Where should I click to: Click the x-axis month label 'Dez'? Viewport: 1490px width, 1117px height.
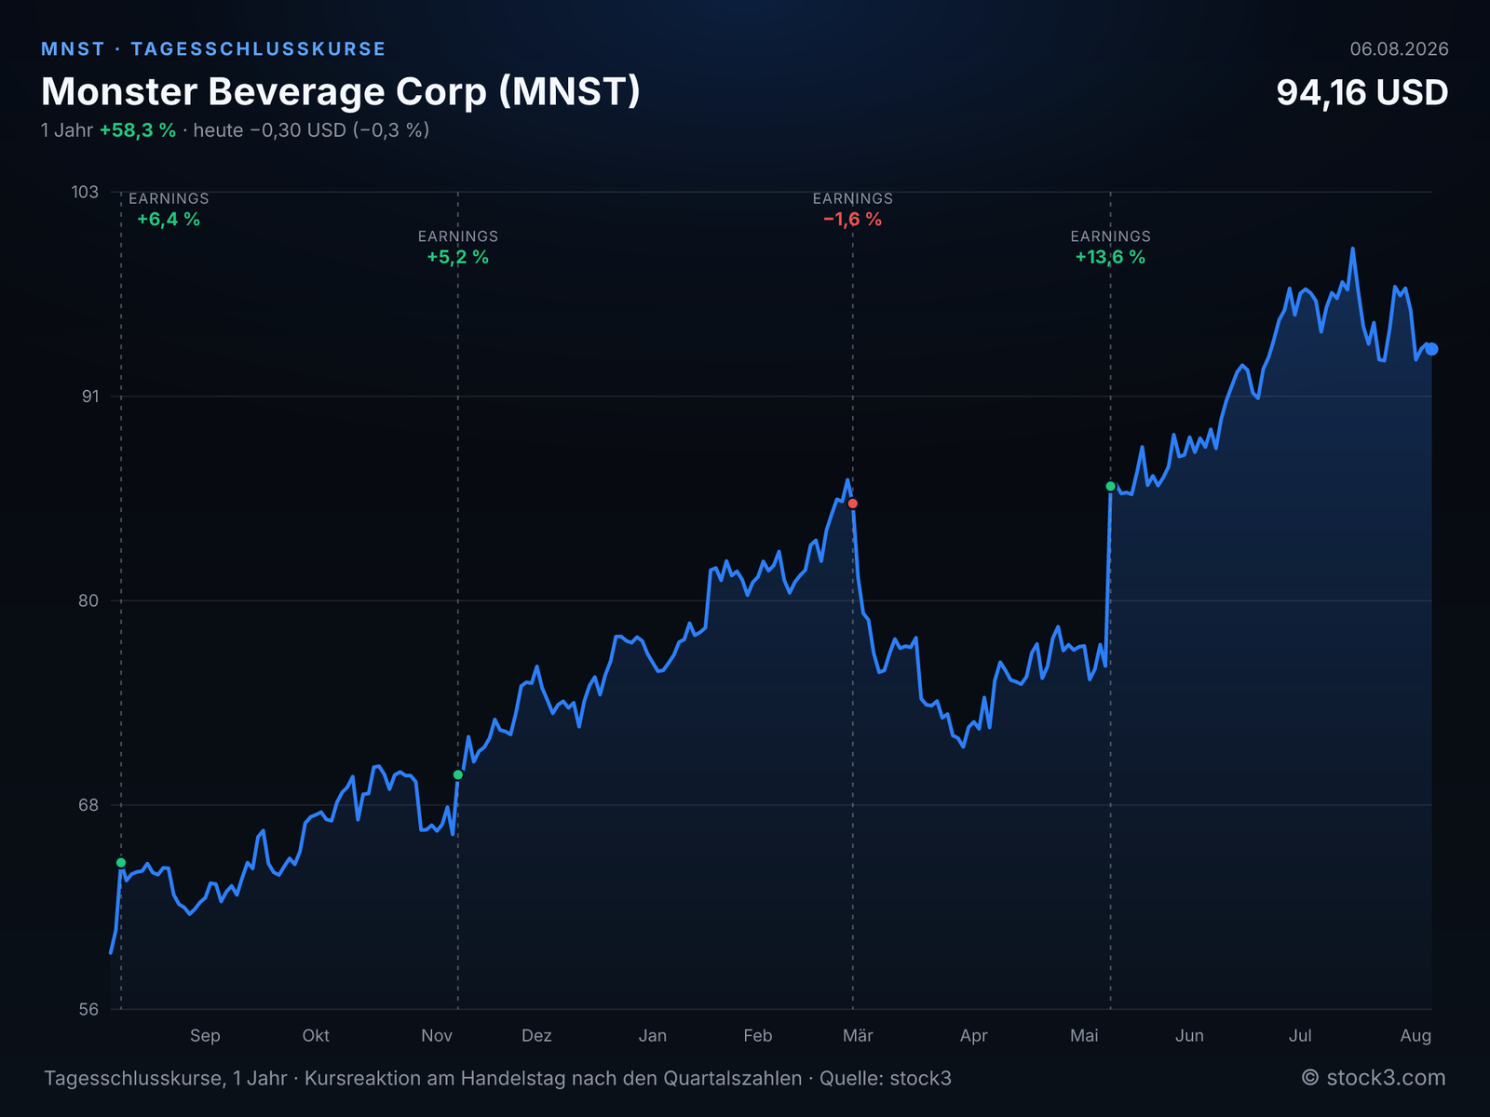tap(536, 1036)
